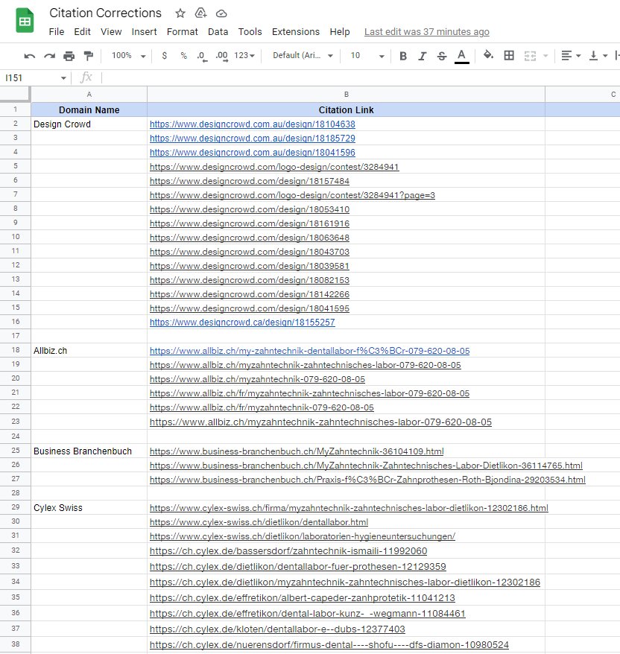This screenshot has width=620, height=654.
Task: Check the cloud save status icon
Action: click(221, 13)
